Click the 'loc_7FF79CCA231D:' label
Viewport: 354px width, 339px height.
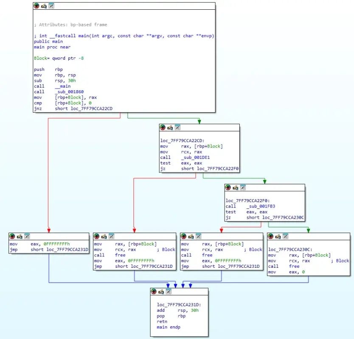pos(179,305)
